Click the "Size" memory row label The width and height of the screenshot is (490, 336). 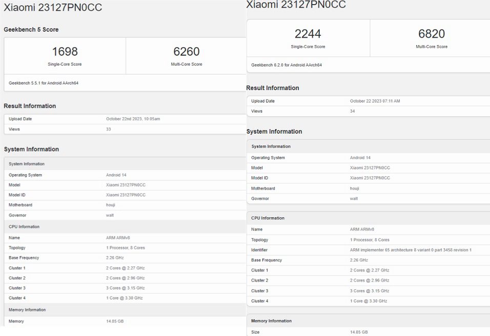pyautogui.click(x=255, y=332)
